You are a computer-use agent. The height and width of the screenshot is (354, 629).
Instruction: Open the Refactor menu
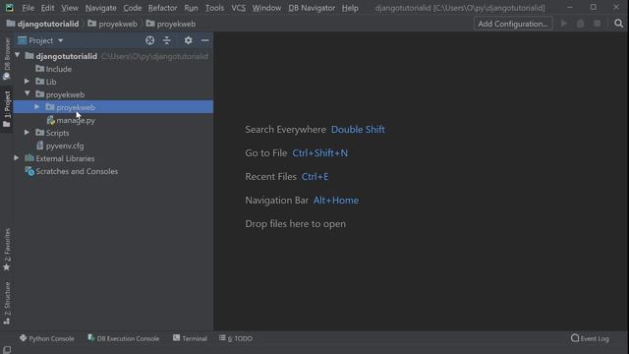162,8
